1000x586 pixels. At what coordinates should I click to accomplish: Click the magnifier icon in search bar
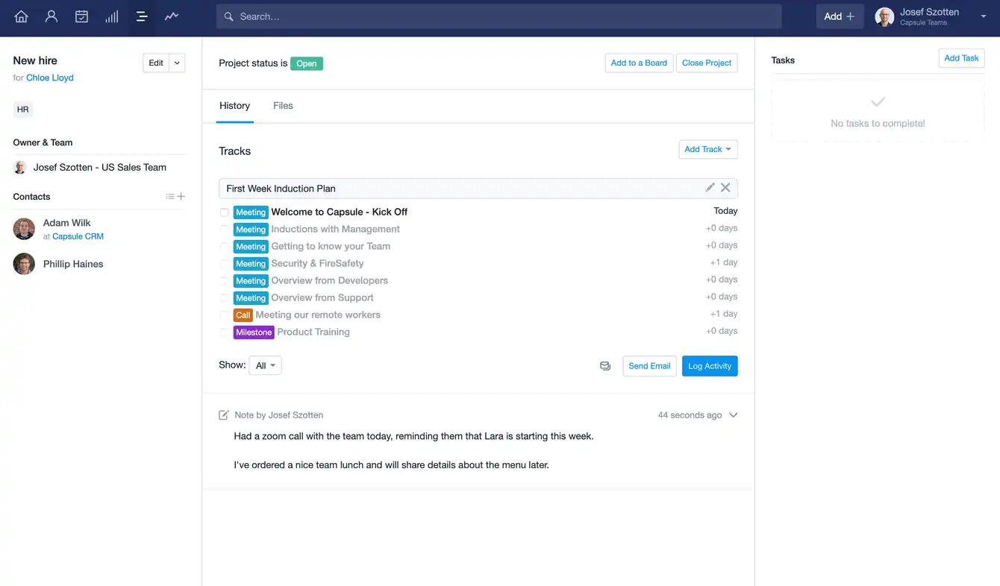tap(229, 16)
